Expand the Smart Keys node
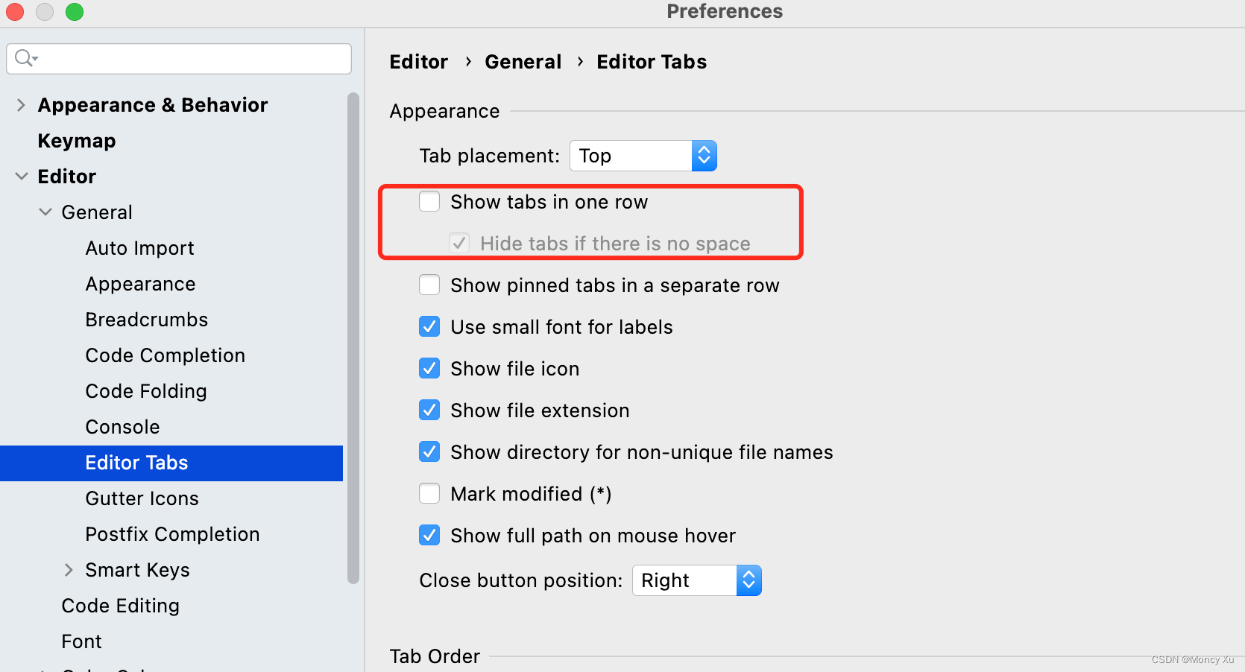1245x672 pixels. point(69,570)
